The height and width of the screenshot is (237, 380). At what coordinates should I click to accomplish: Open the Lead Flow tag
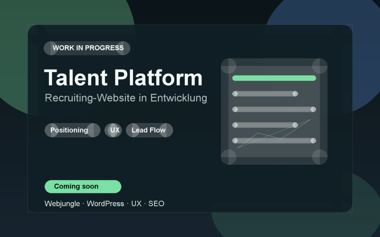point(150,130)
